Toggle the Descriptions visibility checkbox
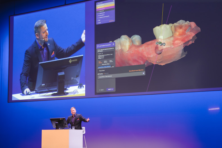The image size is (222, 148). point(99,16)
